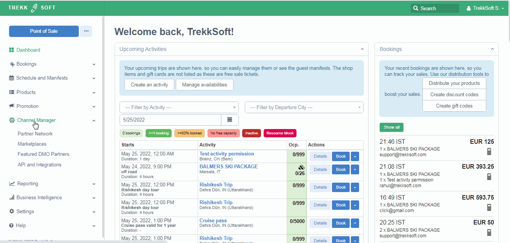Click Details for Test activity permission

pyautogui.click(x=320, y=156)
